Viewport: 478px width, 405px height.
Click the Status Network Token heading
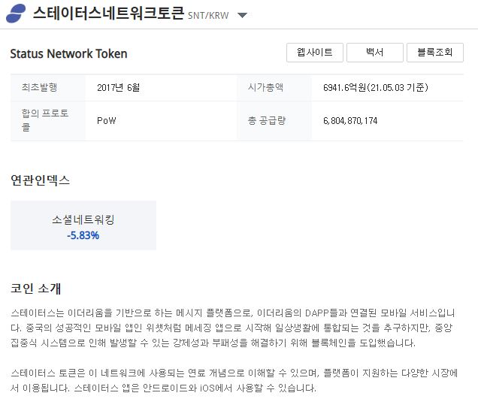68,53
